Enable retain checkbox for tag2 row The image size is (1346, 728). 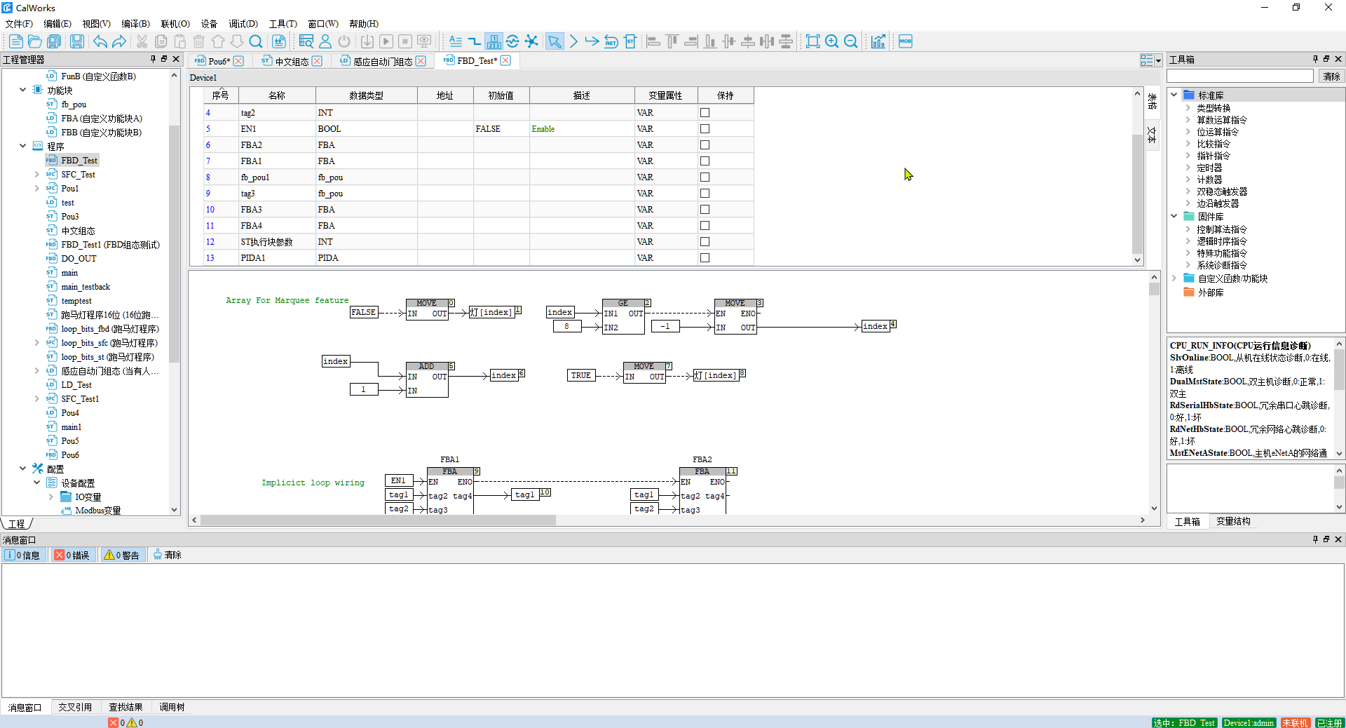tap(705, 113)
